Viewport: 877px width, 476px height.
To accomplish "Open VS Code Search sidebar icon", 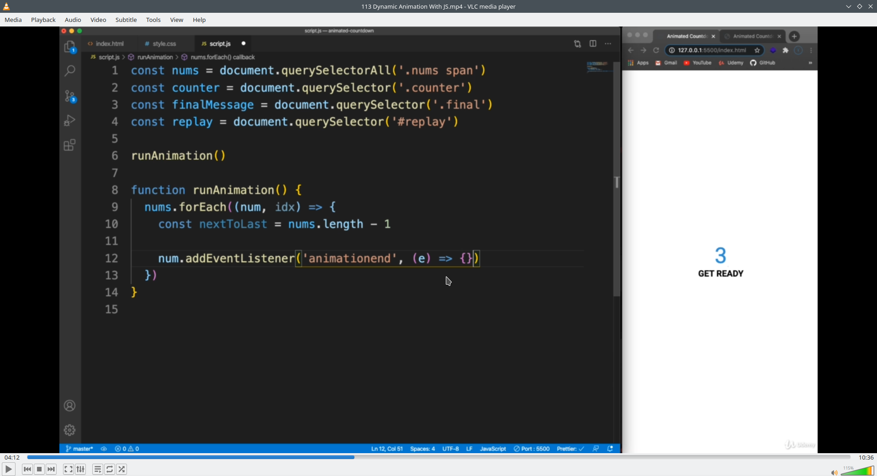I will point(70,71).
